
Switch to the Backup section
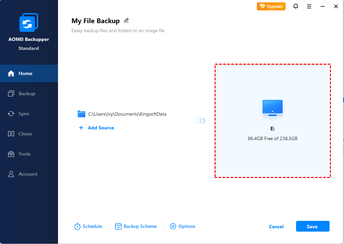(29, 94)
